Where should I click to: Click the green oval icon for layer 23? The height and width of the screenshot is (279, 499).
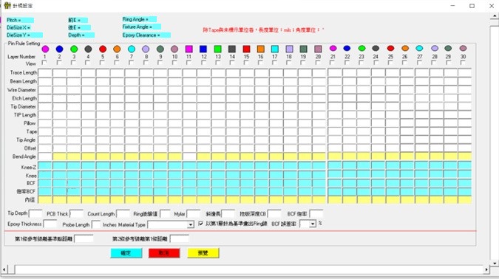click(x=361, y=48)
